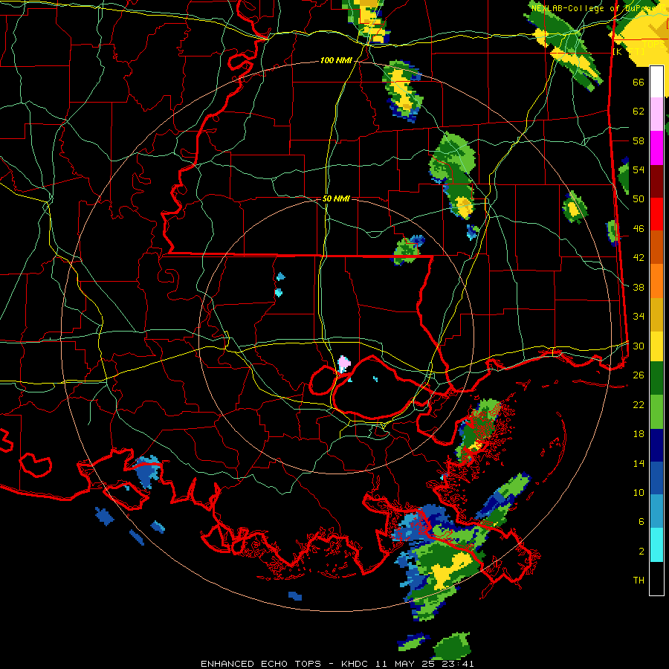Image resolution: width=669 pixels, height=669 pixels.
Task: Click the '50' legend value
Action: tap(639, 199)
